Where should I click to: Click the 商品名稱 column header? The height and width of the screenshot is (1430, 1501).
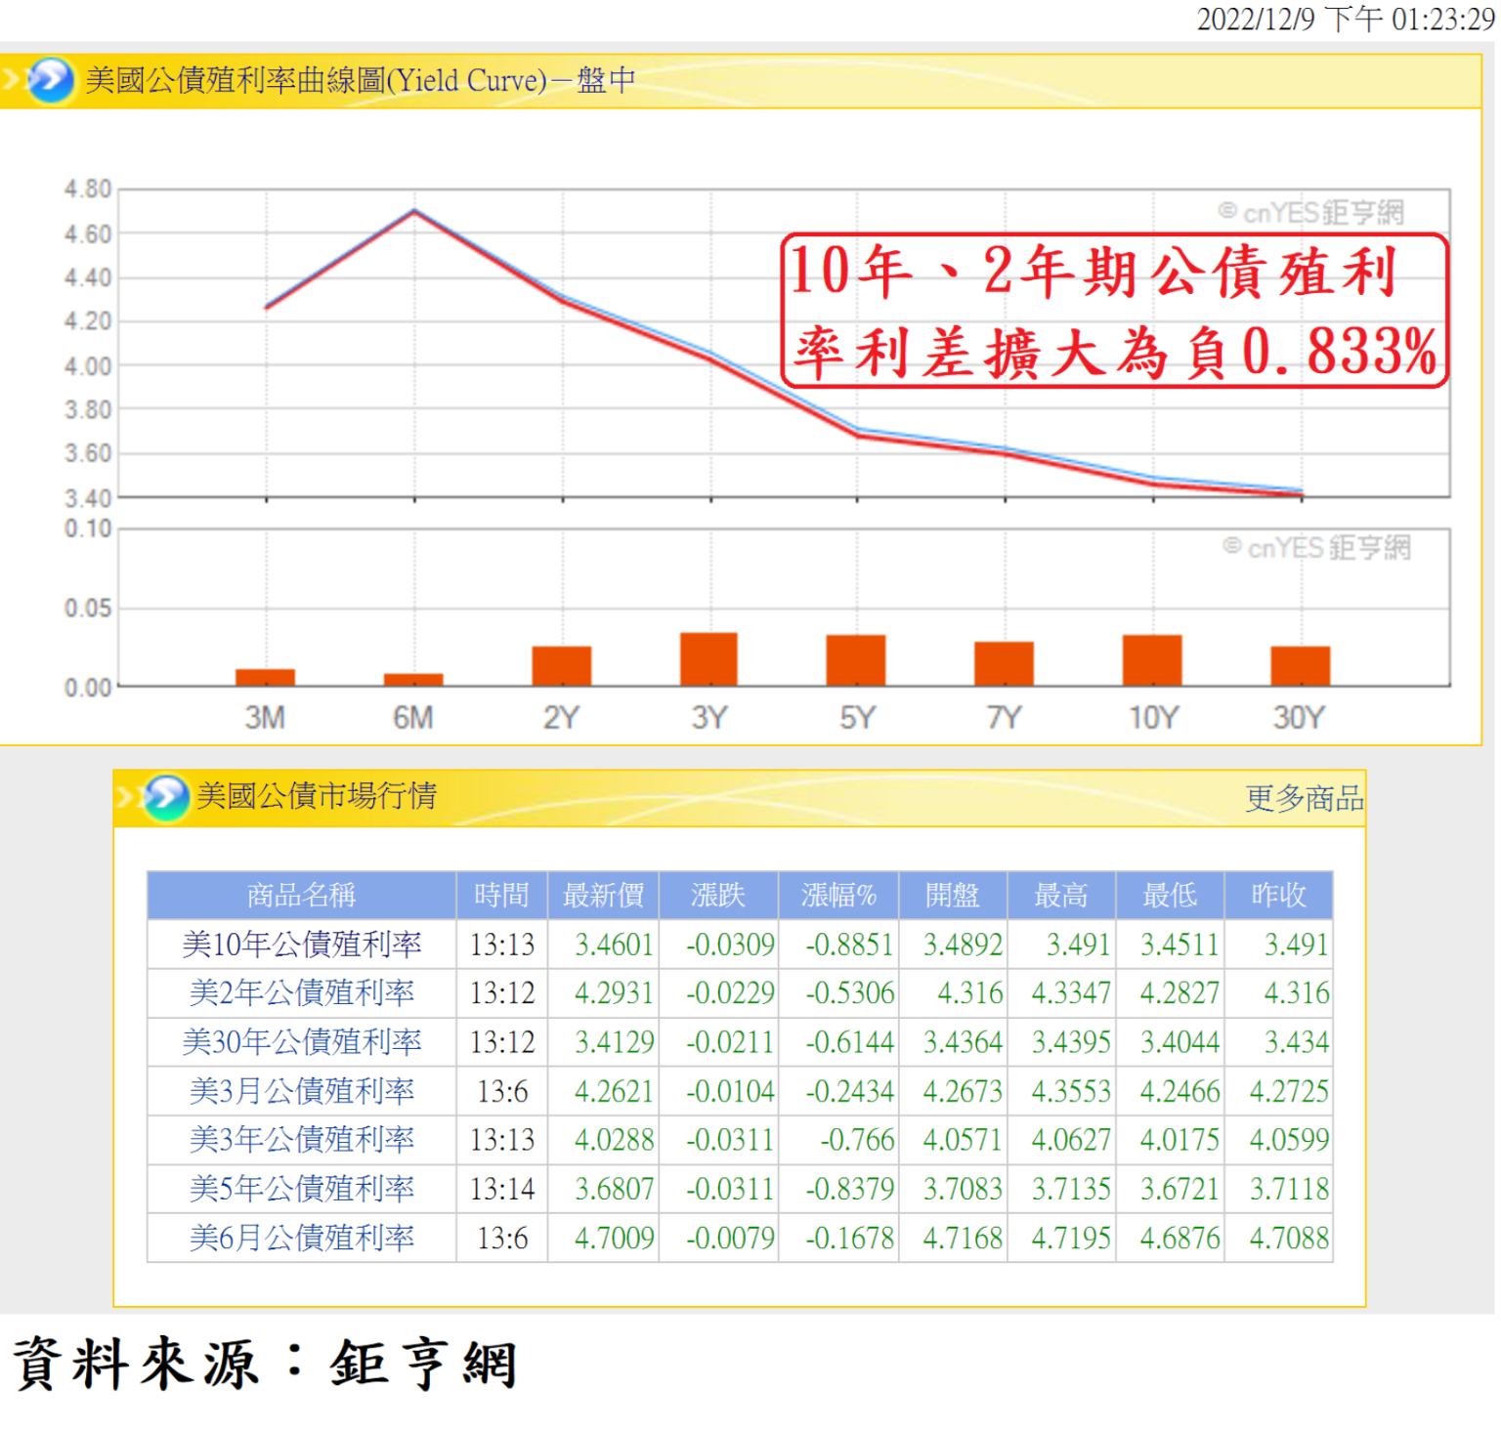tap(301, 895)
